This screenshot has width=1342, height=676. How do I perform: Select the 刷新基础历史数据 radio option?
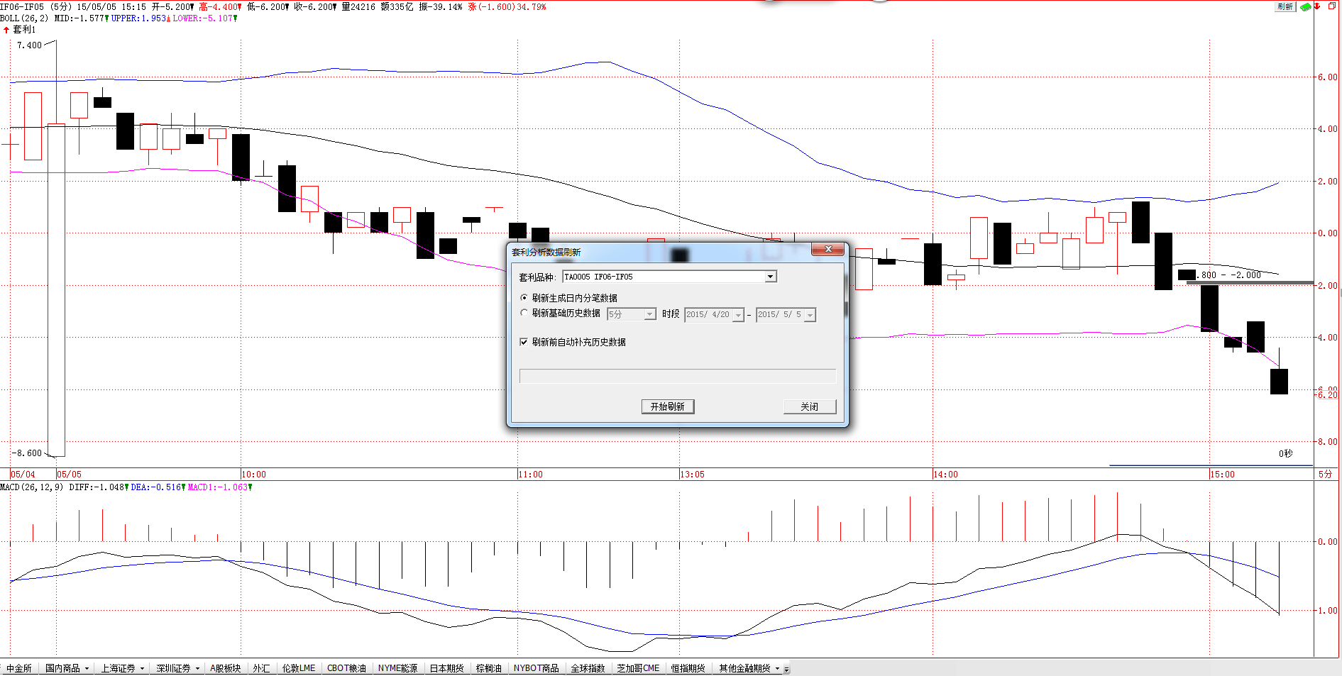pos(524,313)
